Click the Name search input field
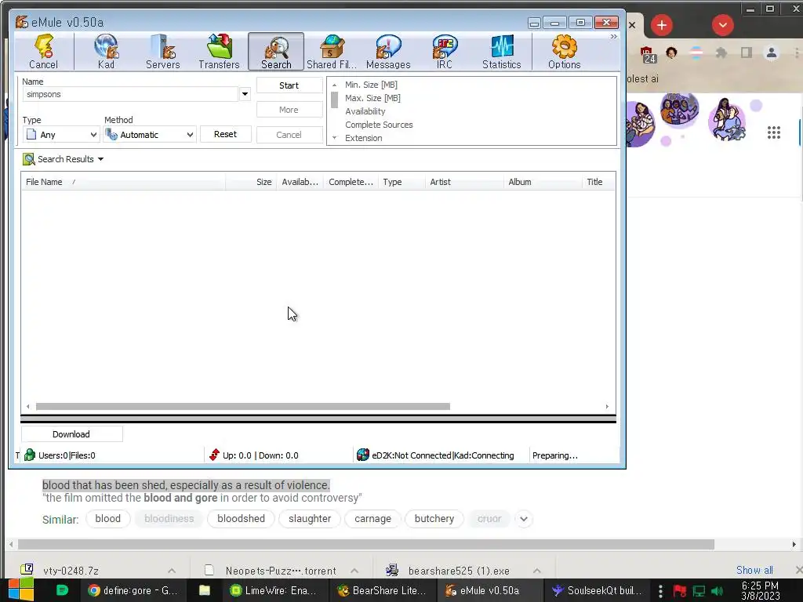 (131, 94)
